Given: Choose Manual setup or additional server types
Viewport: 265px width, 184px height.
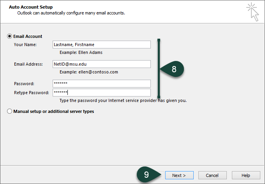Looking at the screenshot, I should point(9,111).
